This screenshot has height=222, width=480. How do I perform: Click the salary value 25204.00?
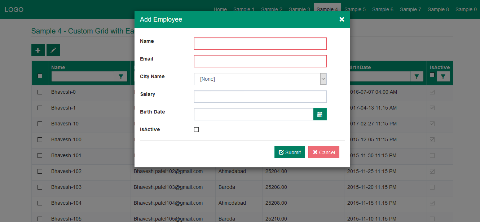pos(276,171)
